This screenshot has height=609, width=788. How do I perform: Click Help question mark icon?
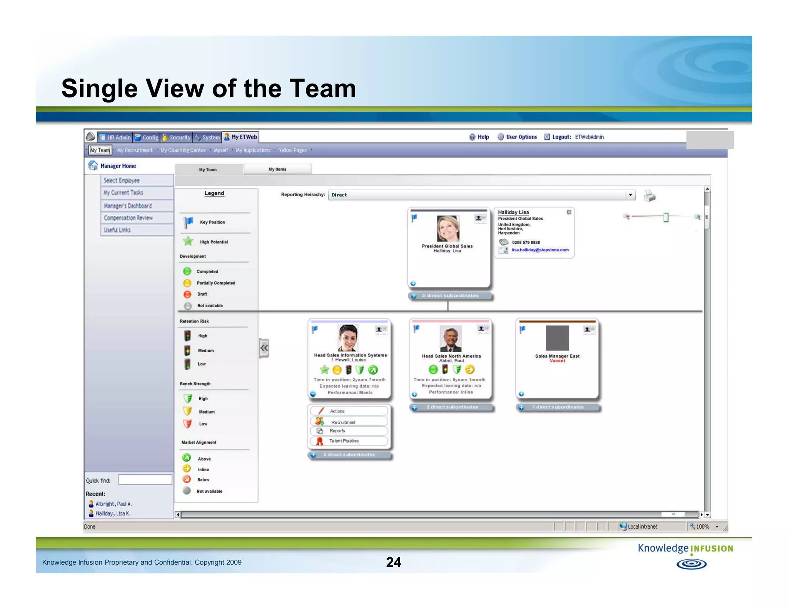472,137
